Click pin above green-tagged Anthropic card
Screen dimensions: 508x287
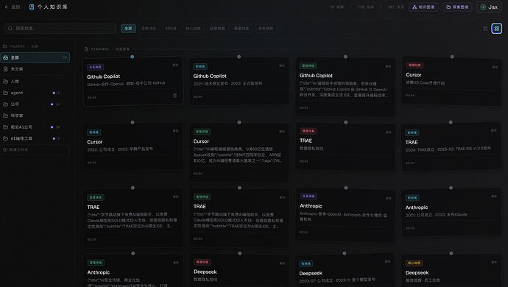coord(133,253)
